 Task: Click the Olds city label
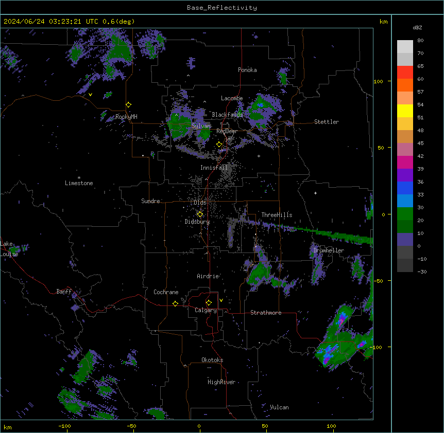click(x=200, y=203)
